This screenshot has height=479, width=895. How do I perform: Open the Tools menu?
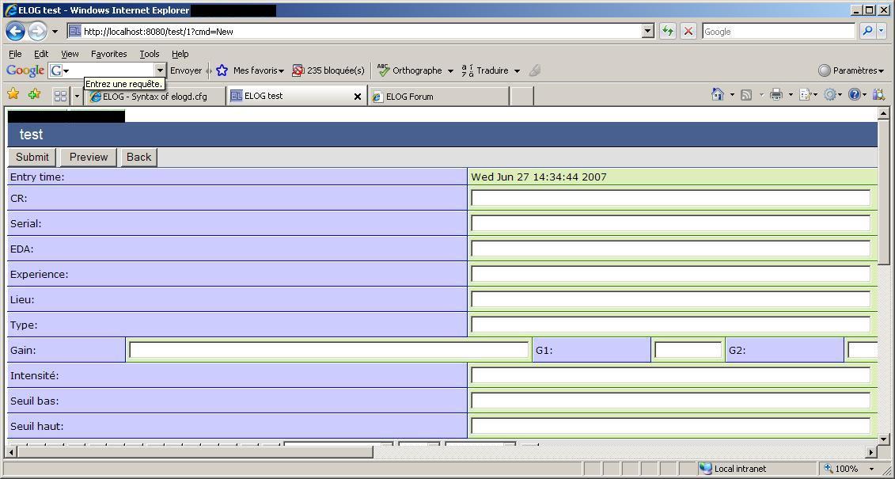click(150, 54)
